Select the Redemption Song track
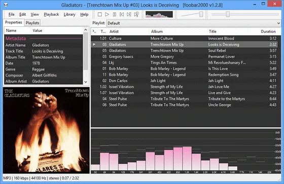This screenshot has height=184, width=284. 184,75
